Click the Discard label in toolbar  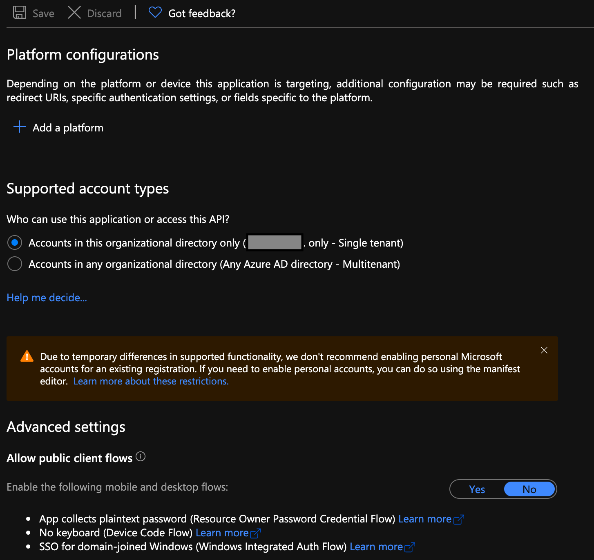(x=104, y=13)
